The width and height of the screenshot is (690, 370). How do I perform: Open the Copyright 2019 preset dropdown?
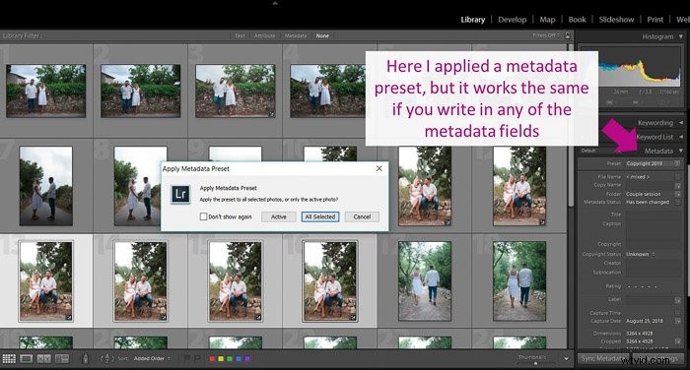(x=653, y=163)
